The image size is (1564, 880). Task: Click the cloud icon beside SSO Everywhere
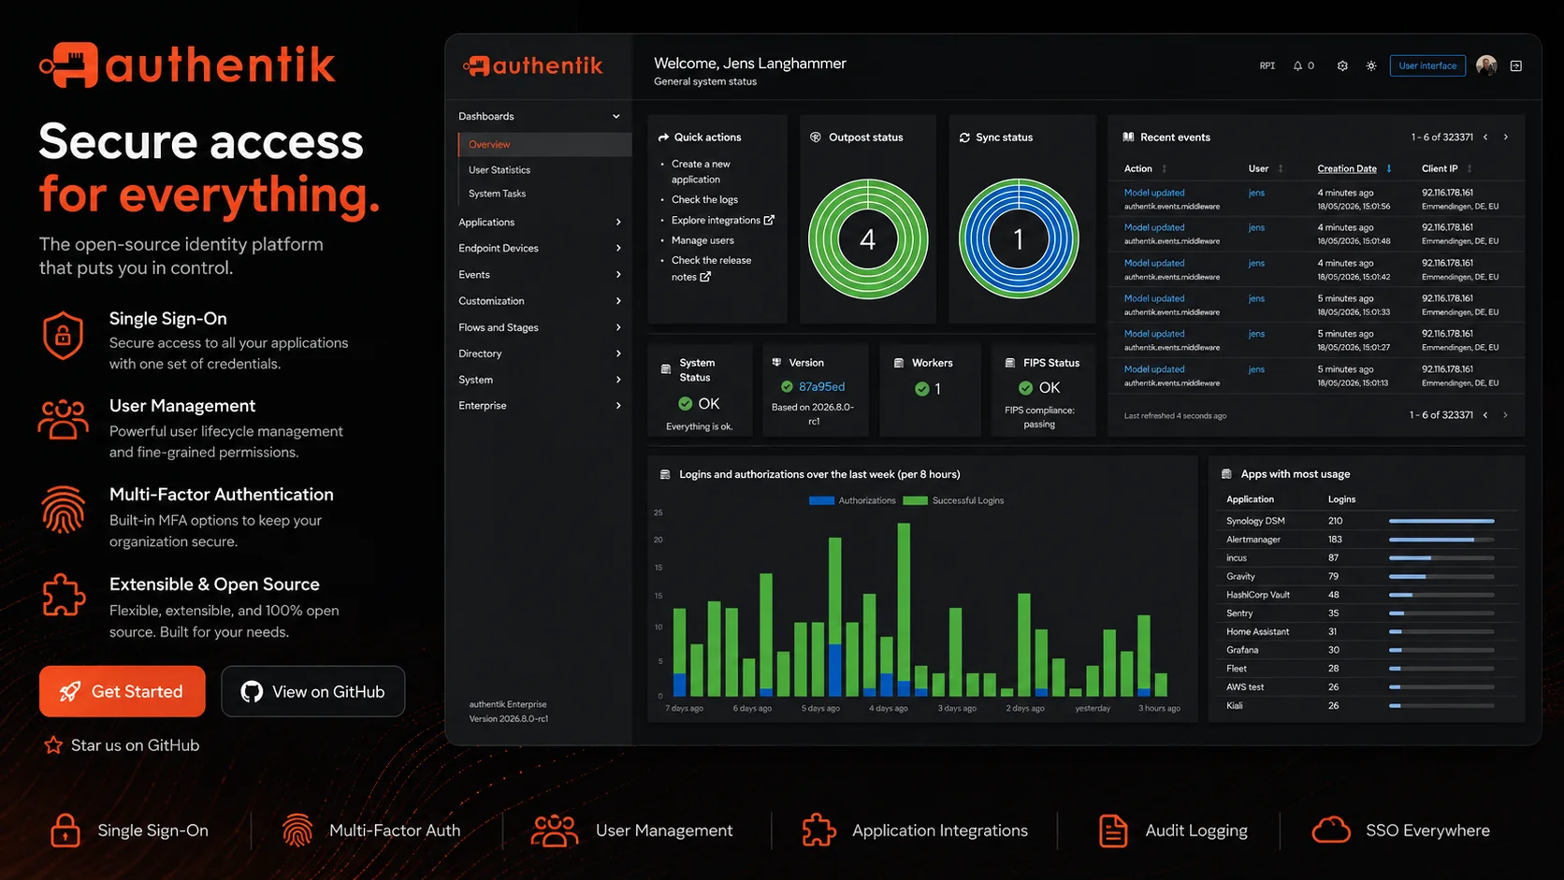pyautogui.click(x=1331, y=830)
